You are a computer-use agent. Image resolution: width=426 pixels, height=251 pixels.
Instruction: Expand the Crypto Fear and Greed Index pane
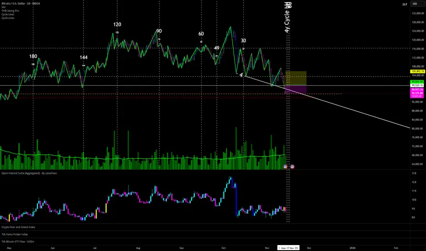[x=18, y=227]
